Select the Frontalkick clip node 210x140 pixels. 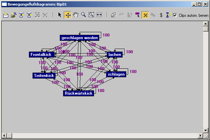(x=42, y=55)
